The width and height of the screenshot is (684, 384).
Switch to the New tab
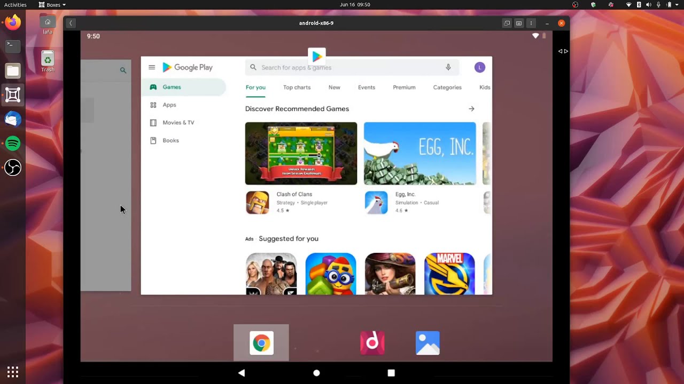pyautogui.click(x=335, y=87)
